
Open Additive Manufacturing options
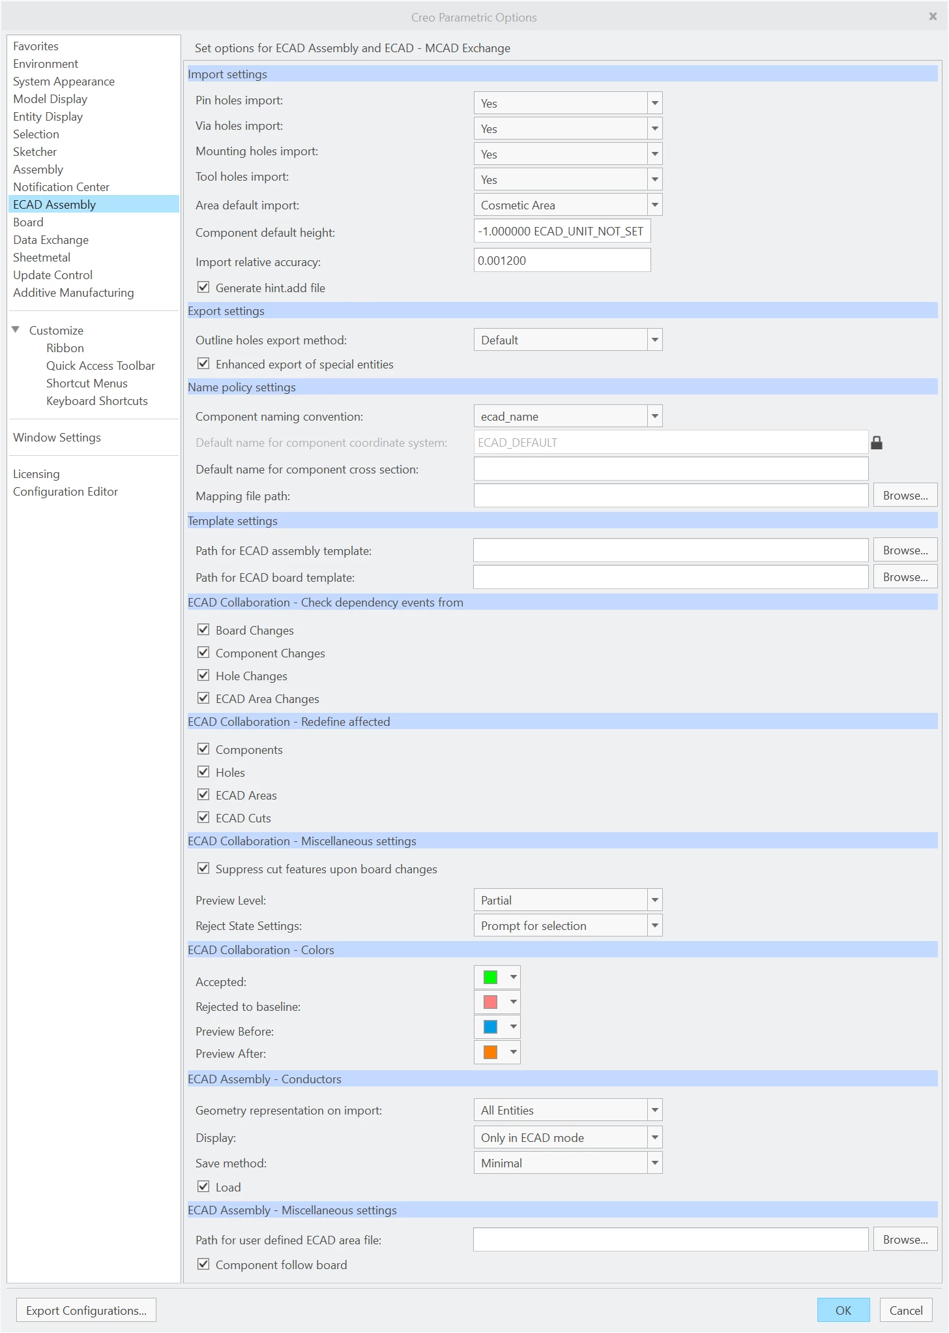(74, 293)
